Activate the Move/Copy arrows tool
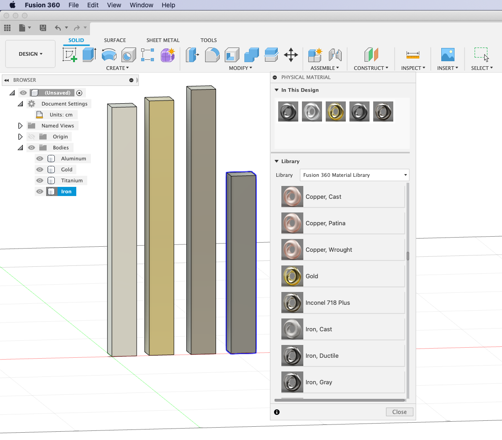The height and width of the screenshot is (440, 502). click(291, 55)
